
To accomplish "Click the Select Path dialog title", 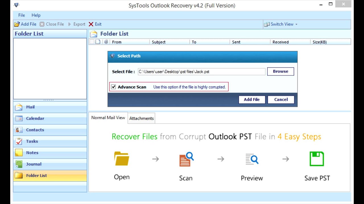I will coord(129,56).
